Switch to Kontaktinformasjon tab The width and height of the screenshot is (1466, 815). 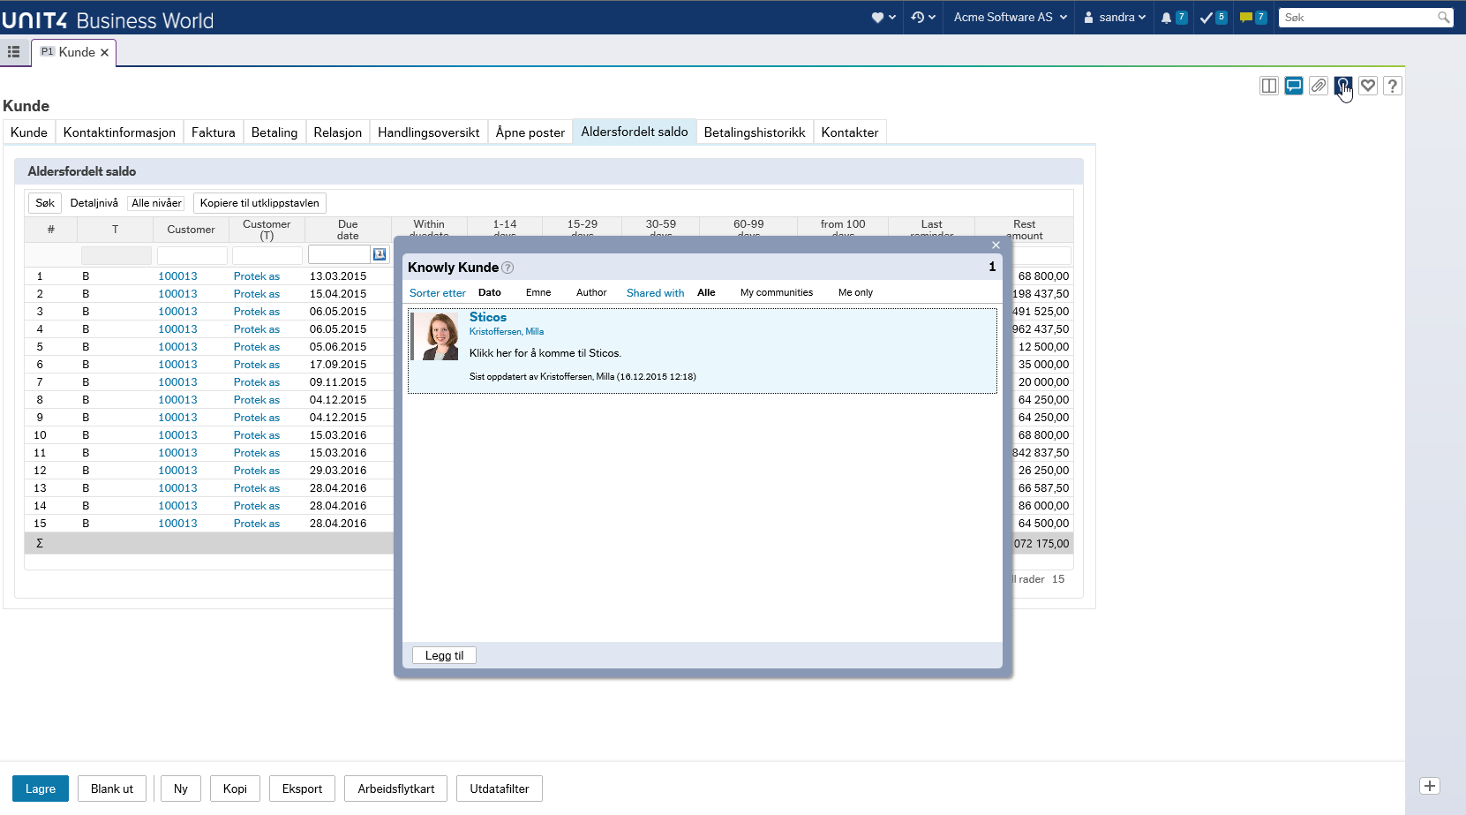[x=119, y=132]
